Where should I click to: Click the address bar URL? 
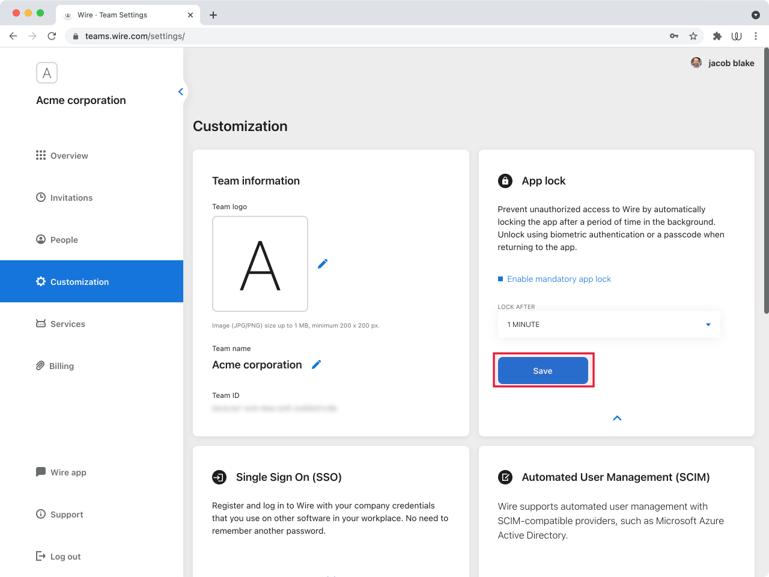pos(135,36)
